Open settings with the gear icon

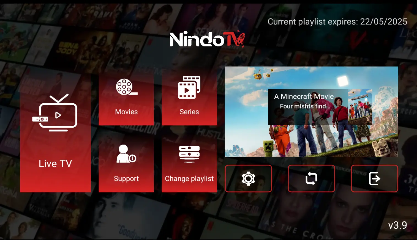(x=248, y=178)
